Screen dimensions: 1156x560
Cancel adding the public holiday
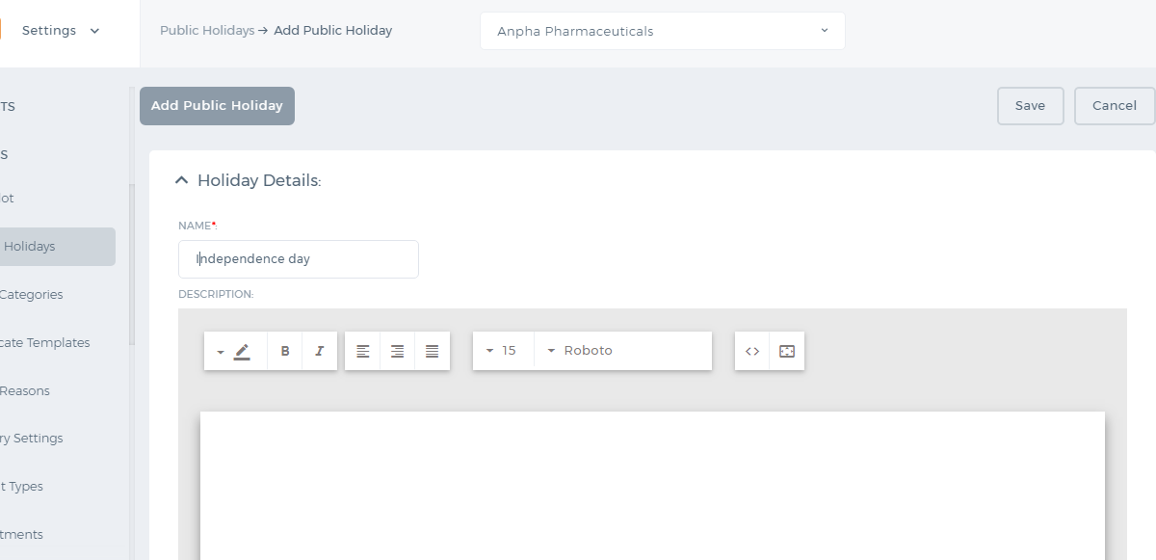tap(1115, 106)
